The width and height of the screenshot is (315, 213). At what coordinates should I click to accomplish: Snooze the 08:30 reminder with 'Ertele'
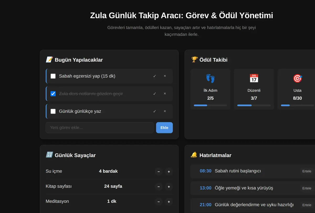[307, 171]
